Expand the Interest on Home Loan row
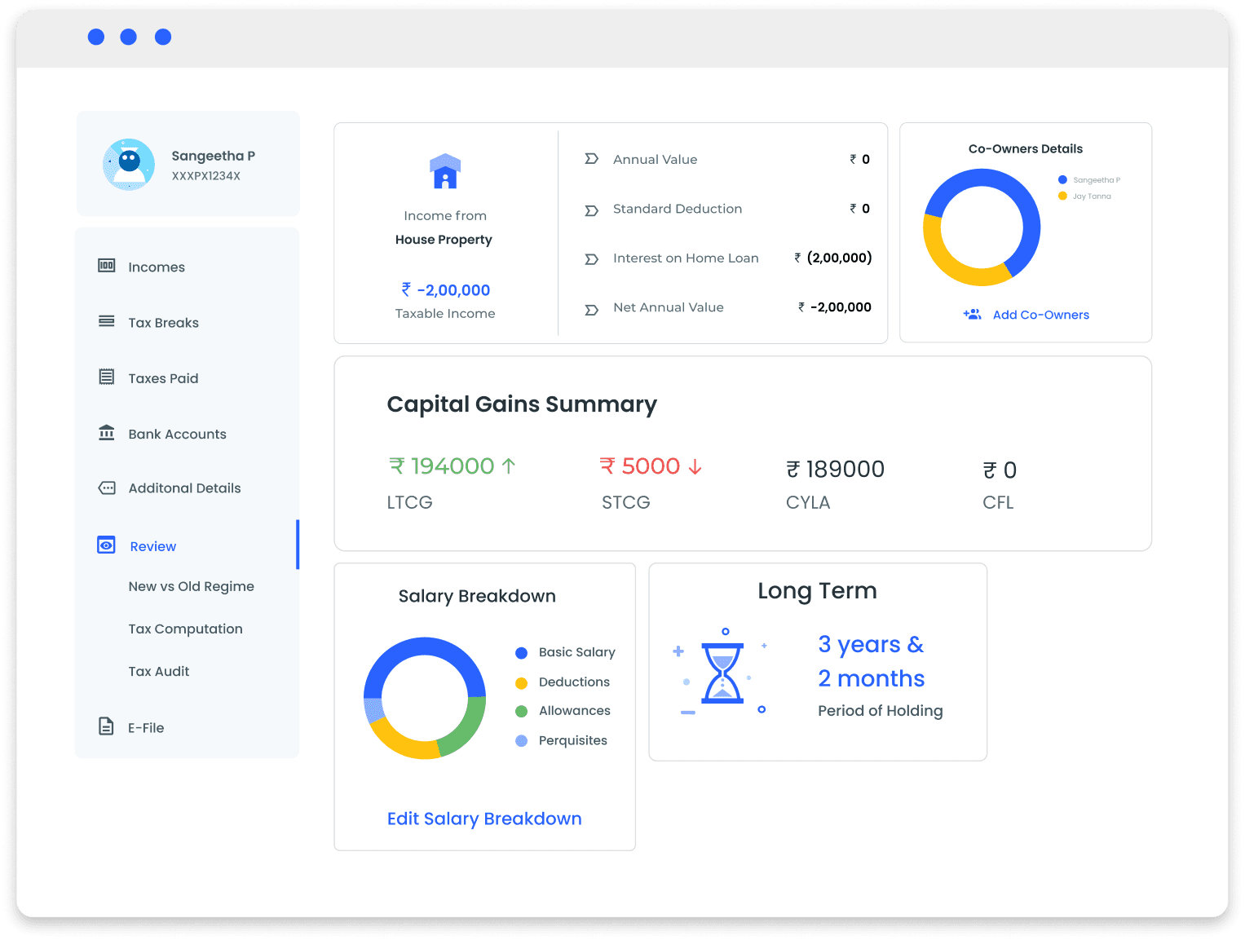The width and height of the screenshot is (1245, 940). pyautogui.click(x=591, y=259)
